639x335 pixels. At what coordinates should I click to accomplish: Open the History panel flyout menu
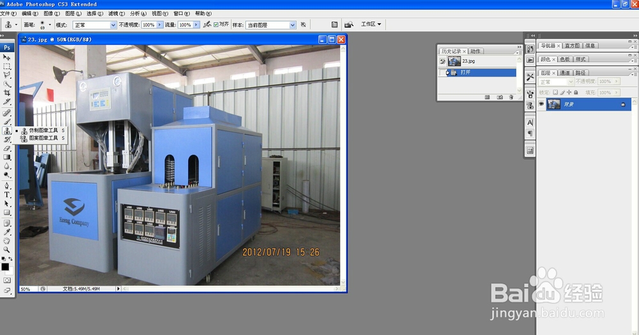click(x=519, y=52)
